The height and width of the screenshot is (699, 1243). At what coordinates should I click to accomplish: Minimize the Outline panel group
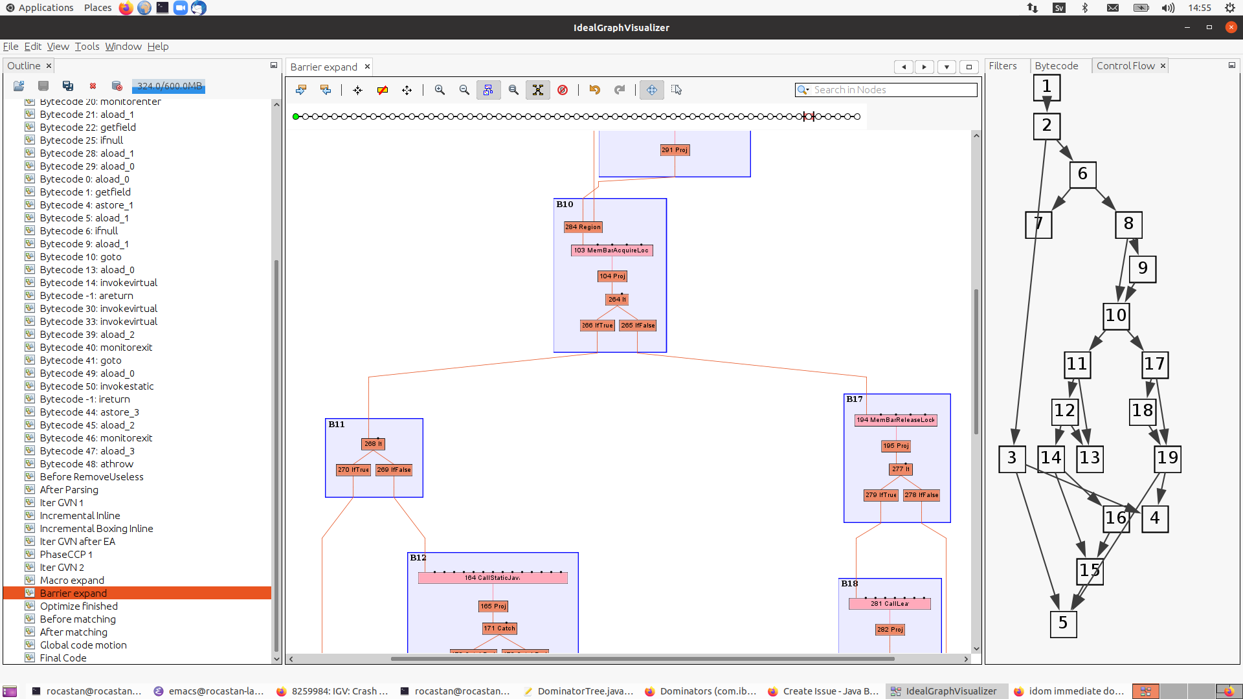(274, 65)
